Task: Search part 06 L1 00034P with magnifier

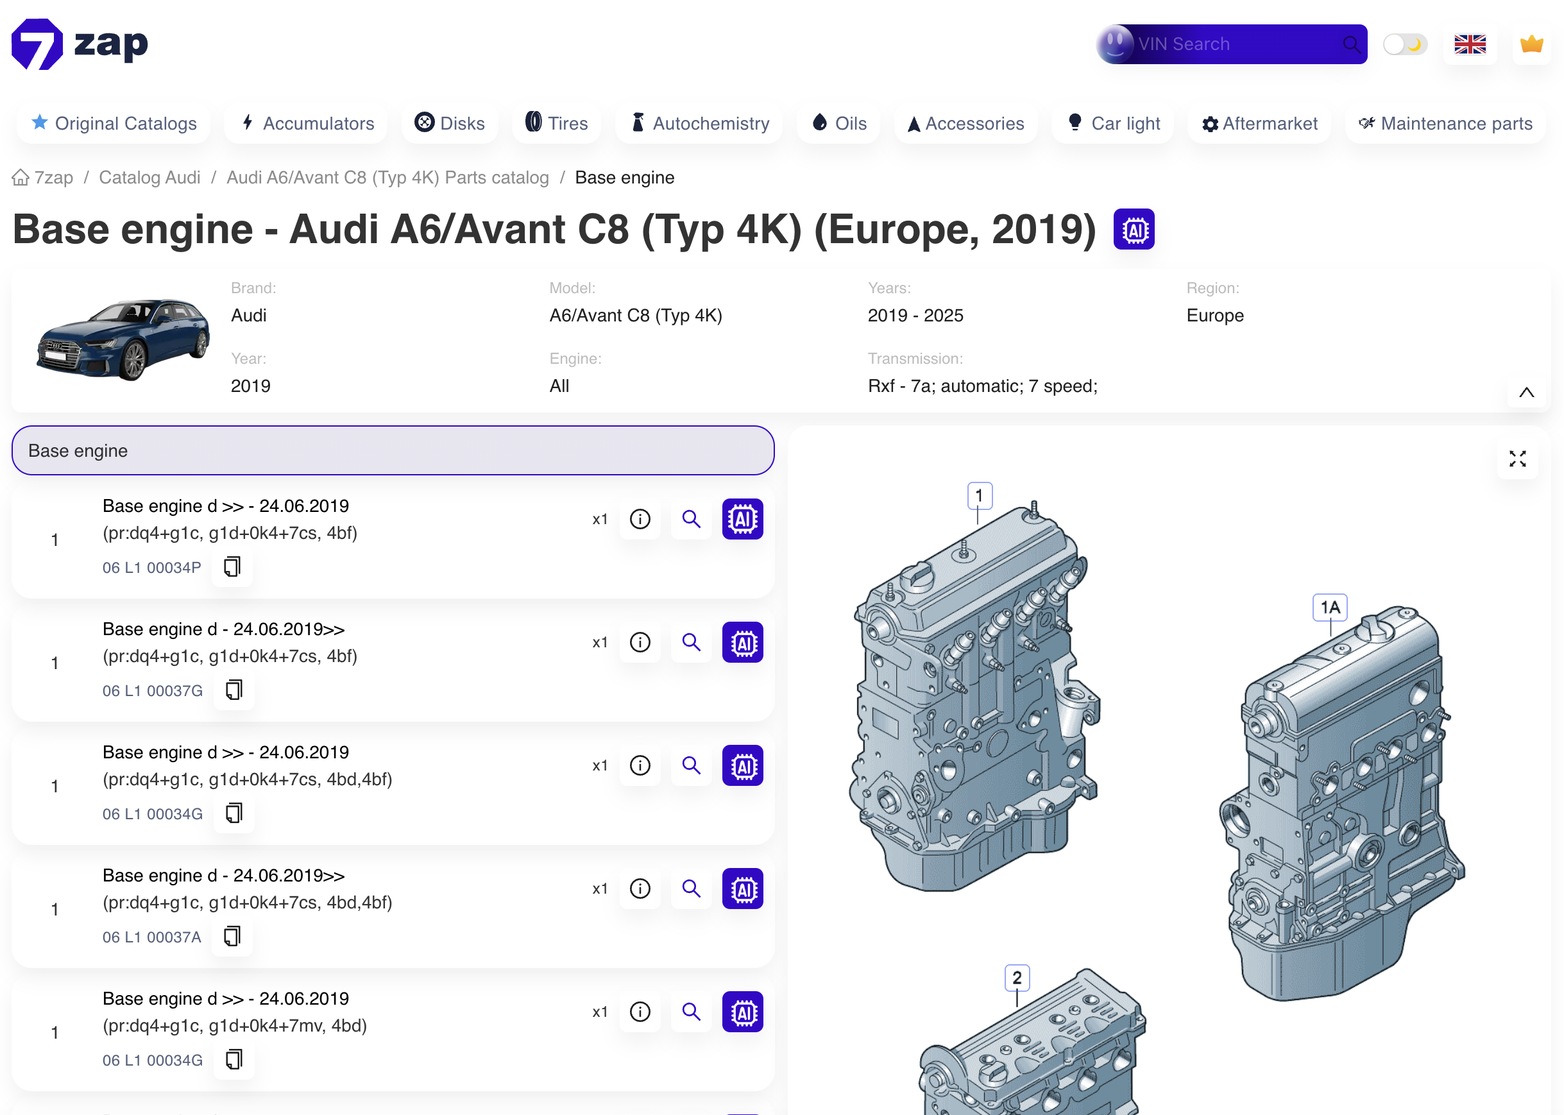Action: 691,519
